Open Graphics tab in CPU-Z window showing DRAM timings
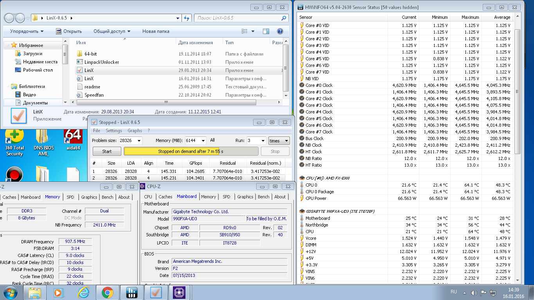The width and height of the screenshot is (534, 300). click(x=89, y=197)
